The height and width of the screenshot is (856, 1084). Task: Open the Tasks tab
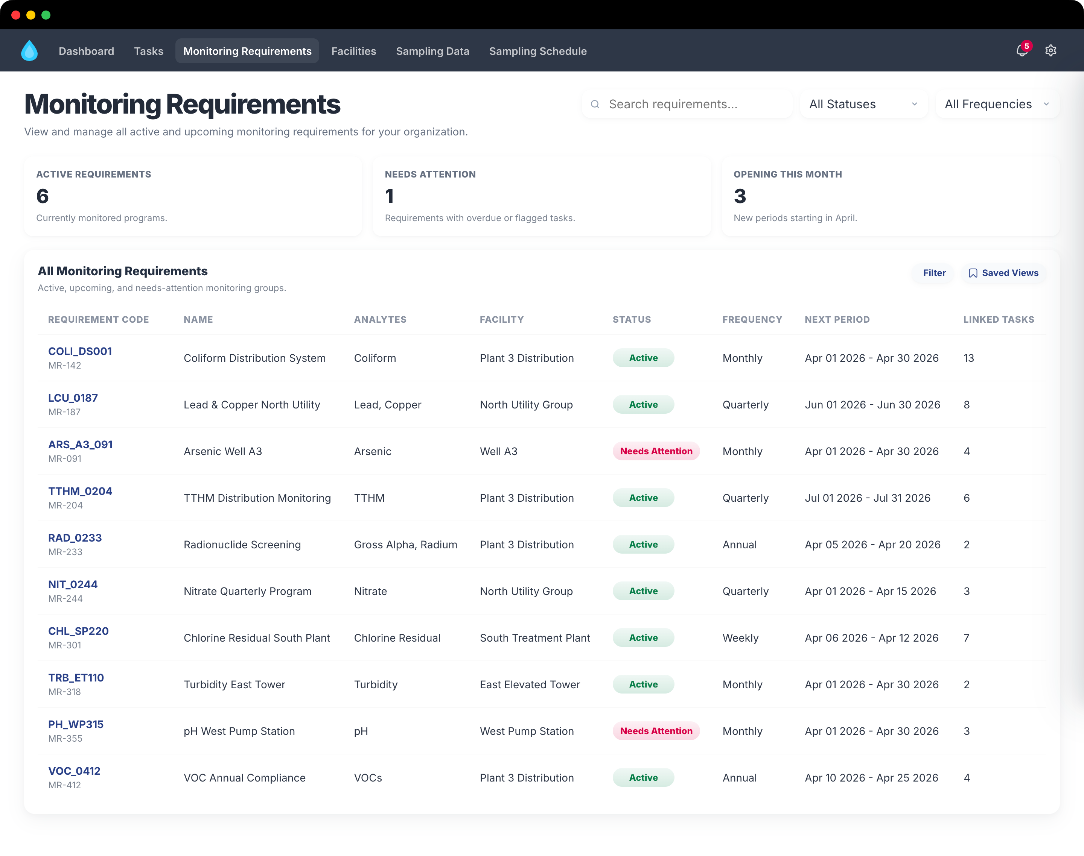point(148,51)
